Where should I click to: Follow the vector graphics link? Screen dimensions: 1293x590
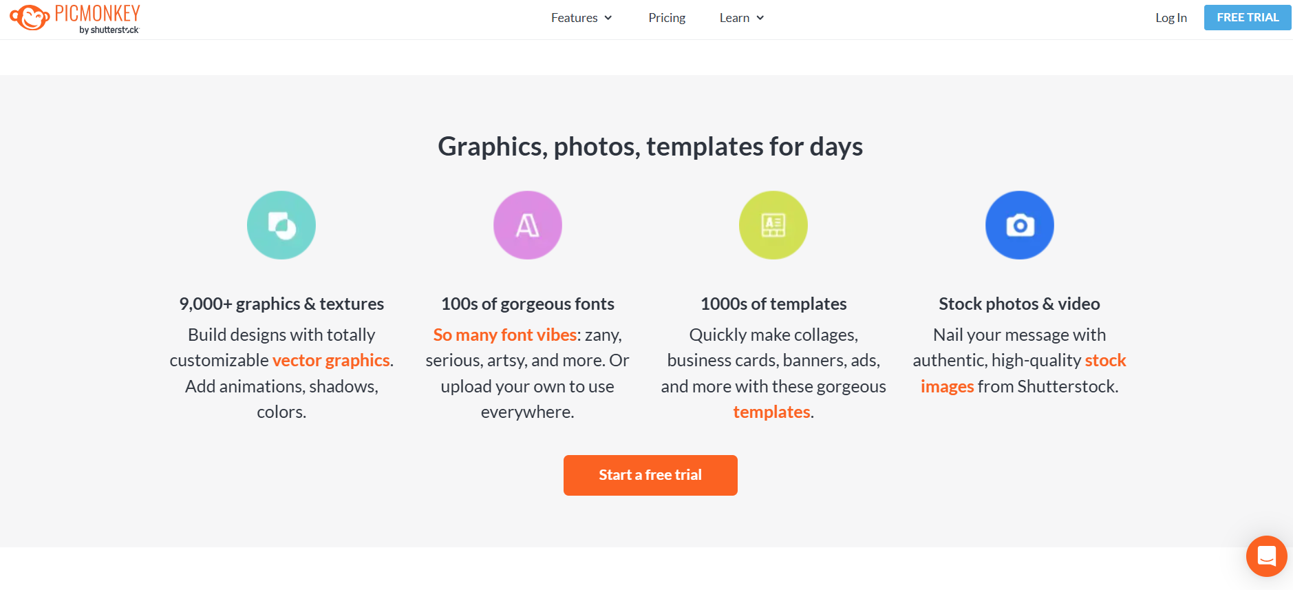[x=331, y=360]
